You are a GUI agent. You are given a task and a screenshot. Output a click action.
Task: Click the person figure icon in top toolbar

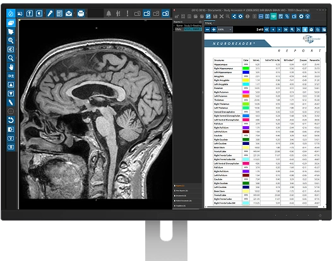click(118, 14)
